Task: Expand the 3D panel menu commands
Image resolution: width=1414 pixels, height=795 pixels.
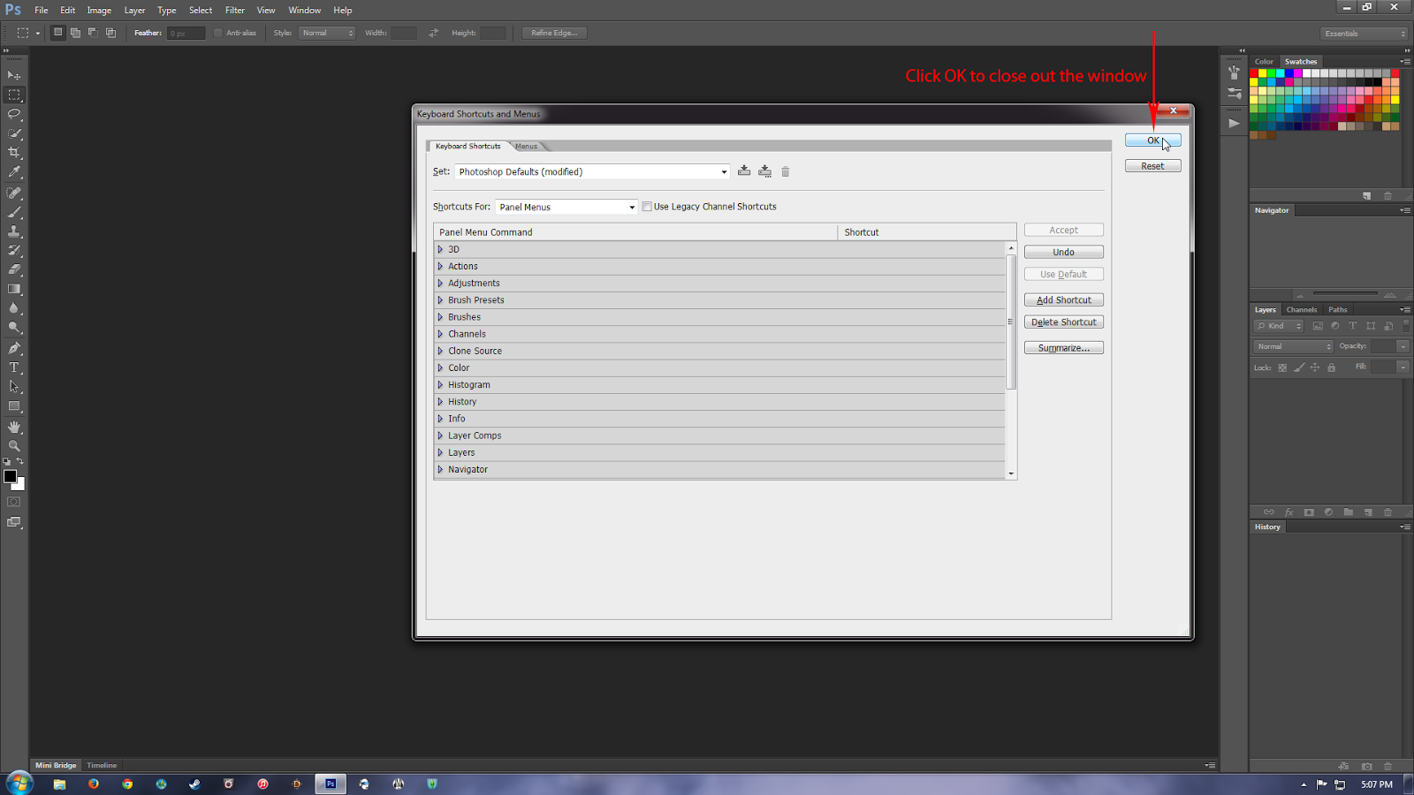Action: (x=440, y=249)
